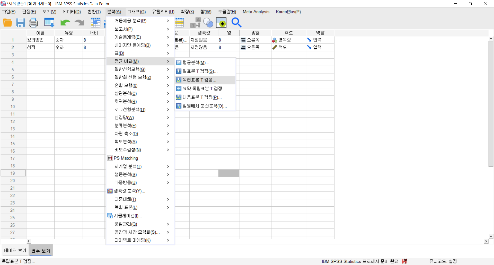Open the 파일 menu
494x265 pixels.
pos(9,12)
